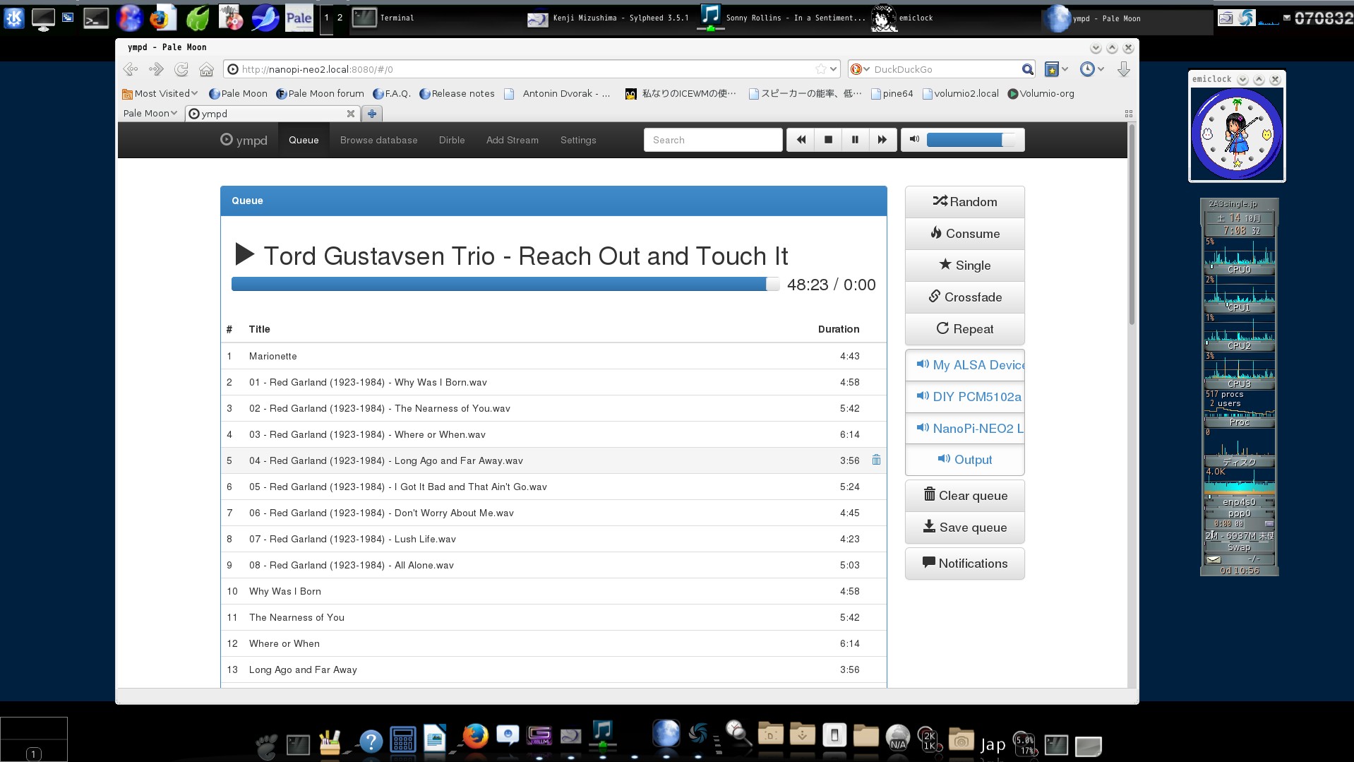The image size is (1354, 762).
Task: Open the Most Visited bookmarks dropdown
Action: (160, 93)
